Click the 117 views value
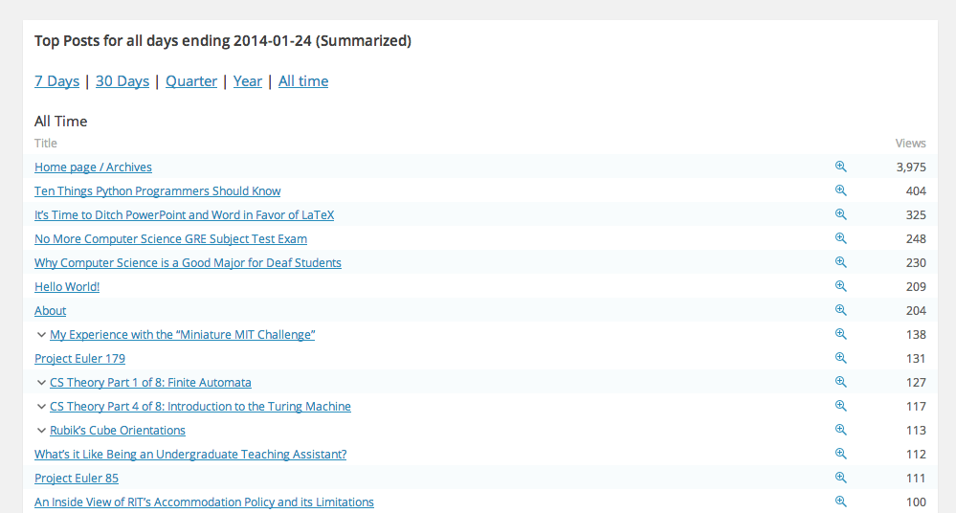Screen dimensions: 956x513 pyautogui.click(x=916, y=406)
